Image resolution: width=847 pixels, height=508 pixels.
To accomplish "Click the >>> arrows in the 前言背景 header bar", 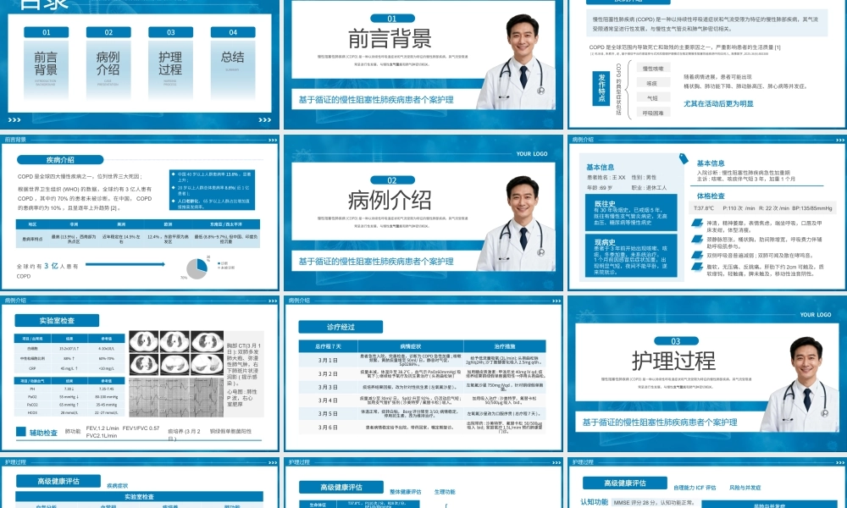I will (273, 140).
